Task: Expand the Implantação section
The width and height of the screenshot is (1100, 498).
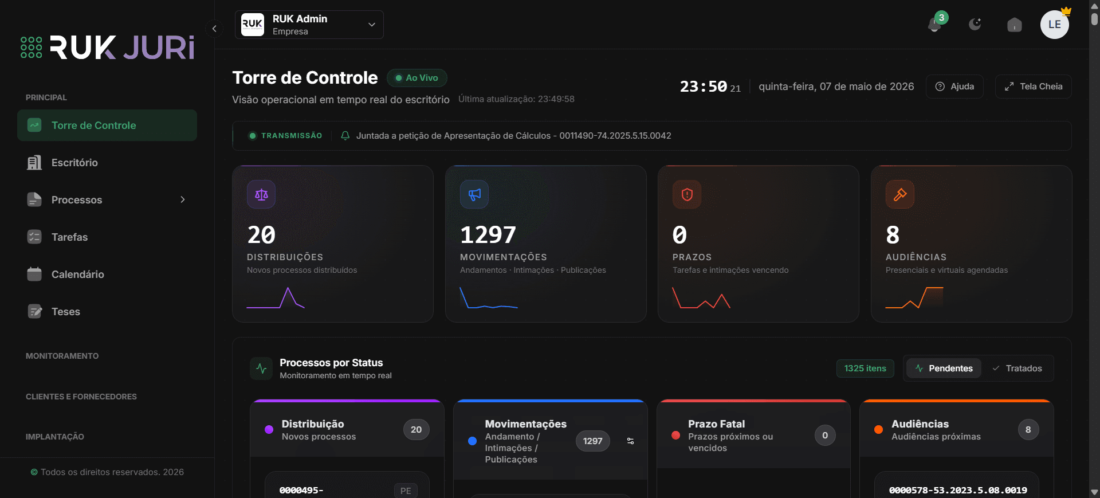Action: tap(55, 437)
